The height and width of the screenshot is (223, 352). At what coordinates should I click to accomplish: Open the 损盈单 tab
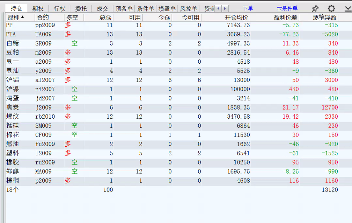pos(167,9)
